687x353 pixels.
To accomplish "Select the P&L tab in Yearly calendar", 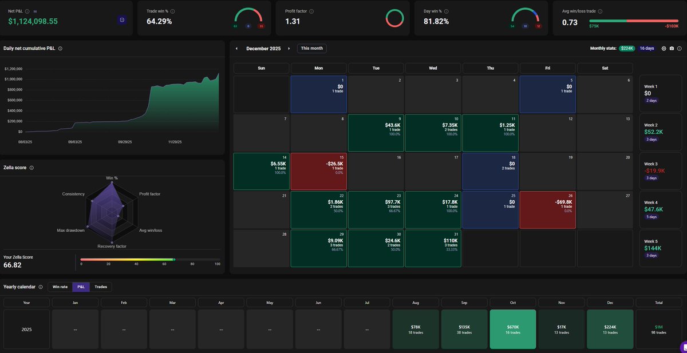I will 81,287.
